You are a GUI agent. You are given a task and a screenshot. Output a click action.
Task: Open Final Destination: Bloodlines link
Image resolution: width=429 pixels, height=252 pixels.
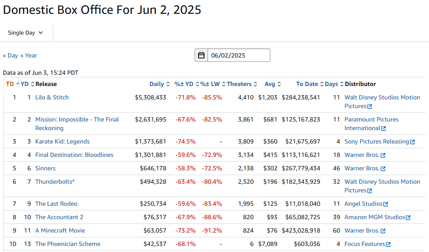click(74, 155)
